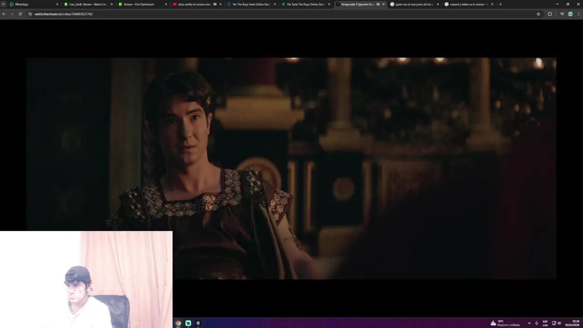583x328 pixels.
Task: Click the address bar URL watch.thechosen.tv
Action: pos(63,14)
